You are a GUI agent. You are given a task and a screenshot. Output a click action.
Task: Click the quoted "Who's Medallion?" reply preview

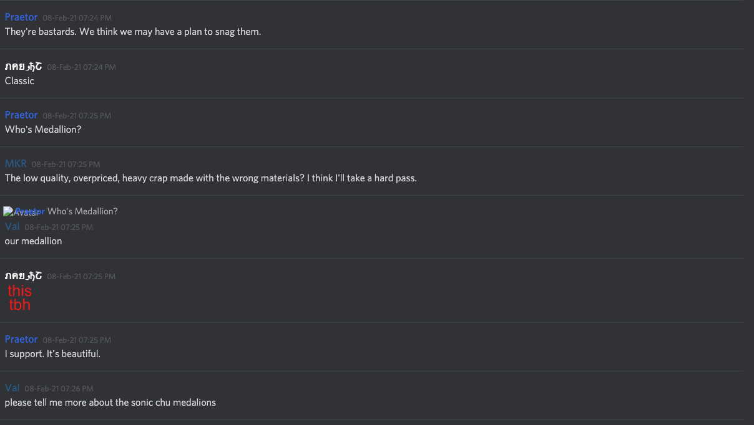pos(82,211)
